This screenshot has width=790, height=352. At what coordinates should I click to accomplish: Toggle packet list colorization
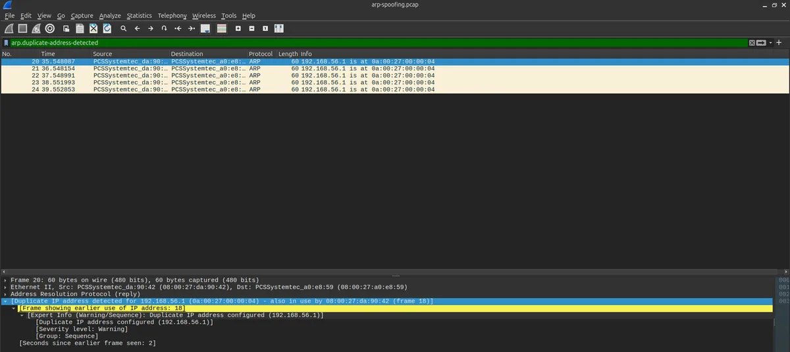coord(221,28)
